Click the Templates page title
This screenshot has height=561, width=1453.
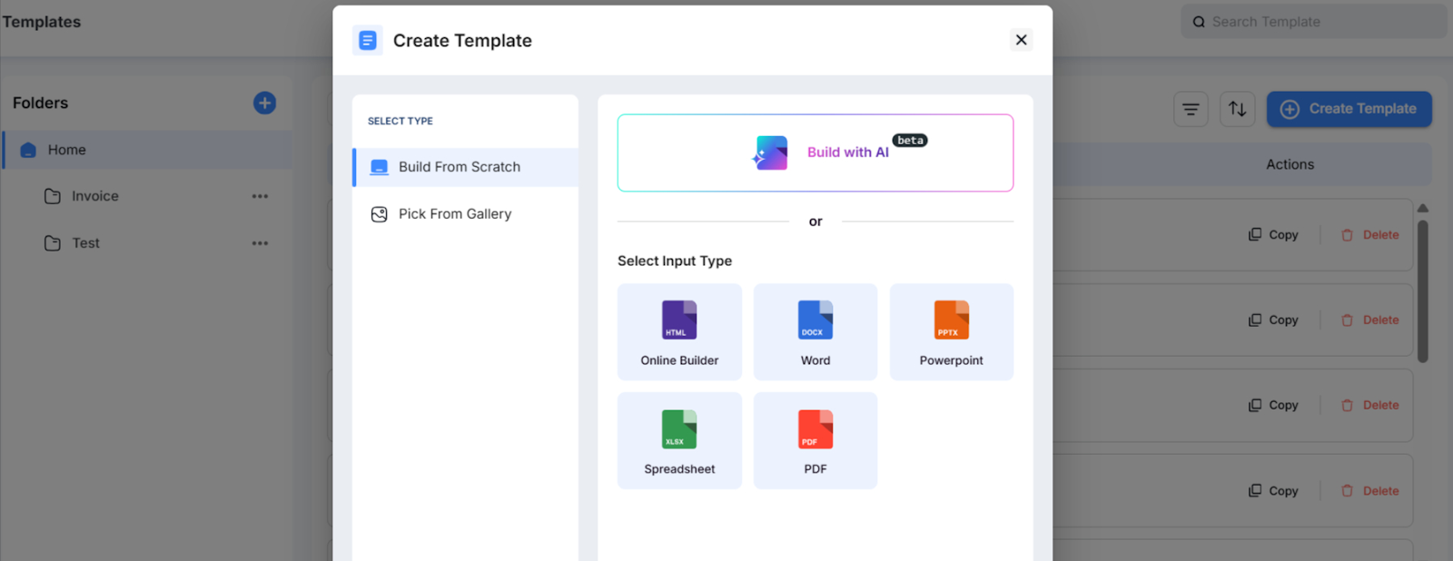pyautogui.click(x=41, y=22)
